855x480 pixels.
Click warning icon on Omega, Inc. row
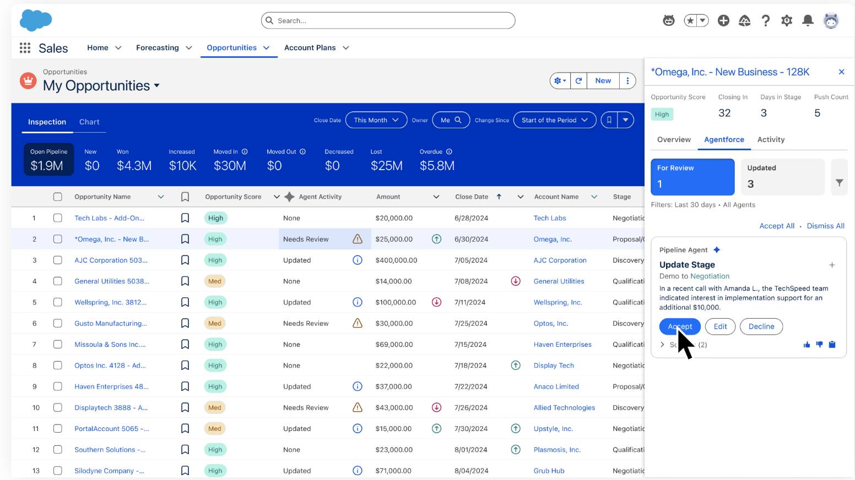358,239
